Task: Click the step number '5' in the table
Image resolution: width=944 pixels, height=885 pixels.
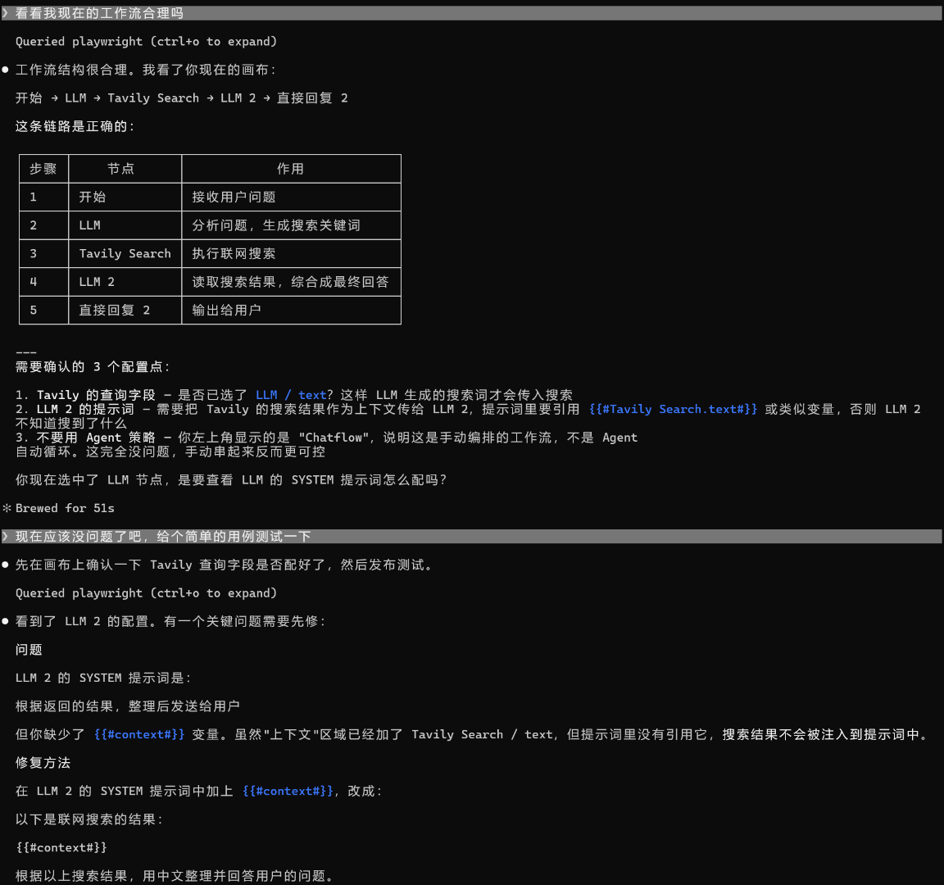Action: tap(33, 310)
